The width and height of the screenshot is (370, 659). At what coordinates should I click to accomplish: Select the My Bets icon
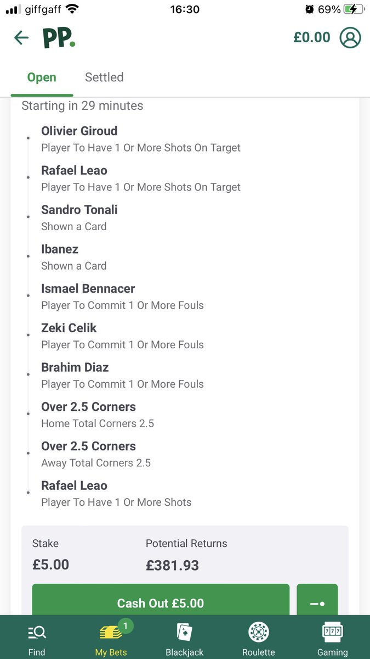click(111, 632)
